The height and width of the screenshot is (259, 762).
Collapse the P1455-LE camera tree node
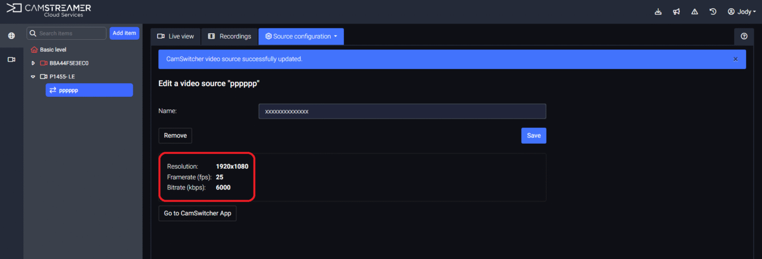33,77
